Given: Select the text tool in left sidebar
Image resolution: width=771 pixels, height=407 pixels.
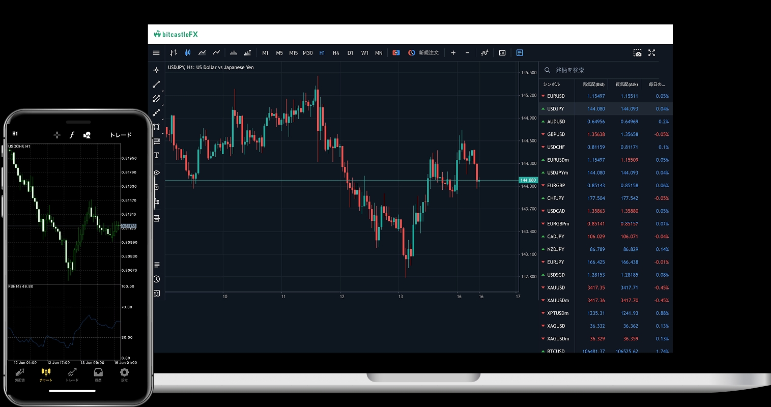Looking at the screenshot, I should coord(156,156).
